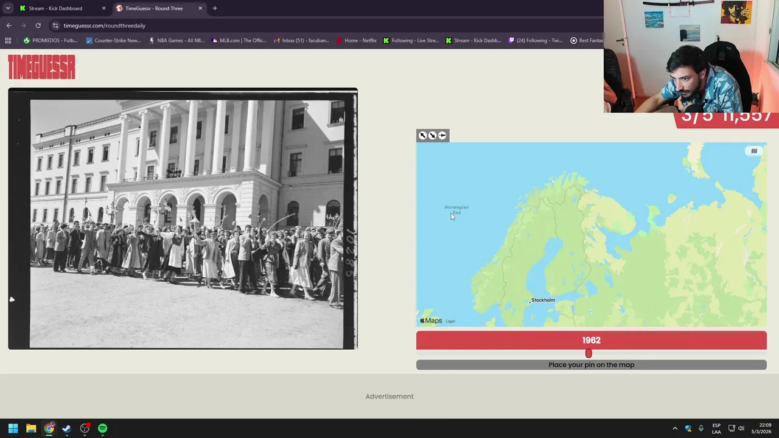
Task: Open the MLB.com bookmark
Action: (239, 41)
